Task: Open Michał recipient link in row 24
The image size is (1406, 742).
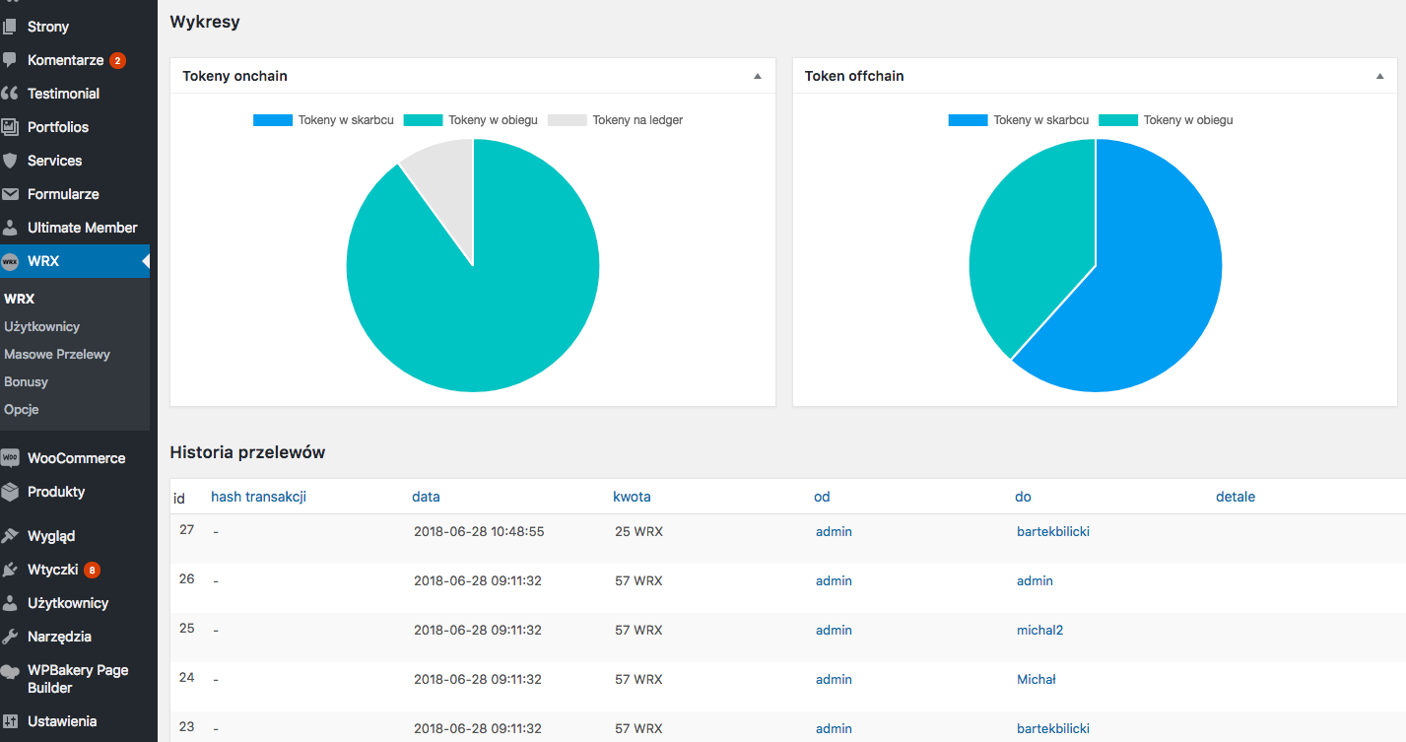Action: 1037,679
